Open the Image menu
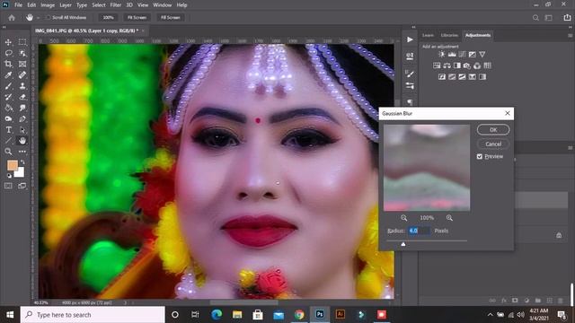This screenshot has height=323, width=575. (48, 5)
